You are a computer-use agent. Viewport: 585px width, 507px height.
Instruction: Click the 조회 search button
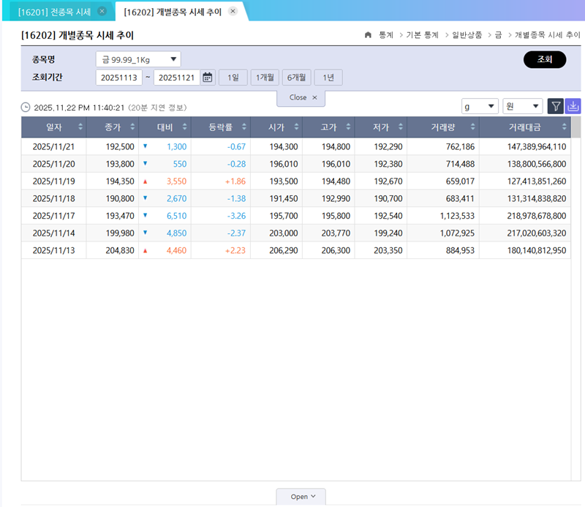(x=545, y=59)
